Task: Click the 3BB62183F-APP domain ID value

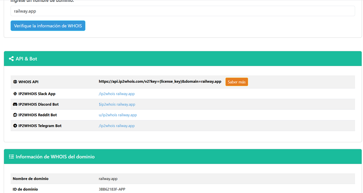Action: point(112,189)
